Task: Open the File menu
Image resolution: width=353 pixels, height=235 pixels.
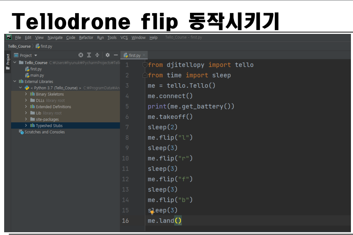Action: pos(18,38)
